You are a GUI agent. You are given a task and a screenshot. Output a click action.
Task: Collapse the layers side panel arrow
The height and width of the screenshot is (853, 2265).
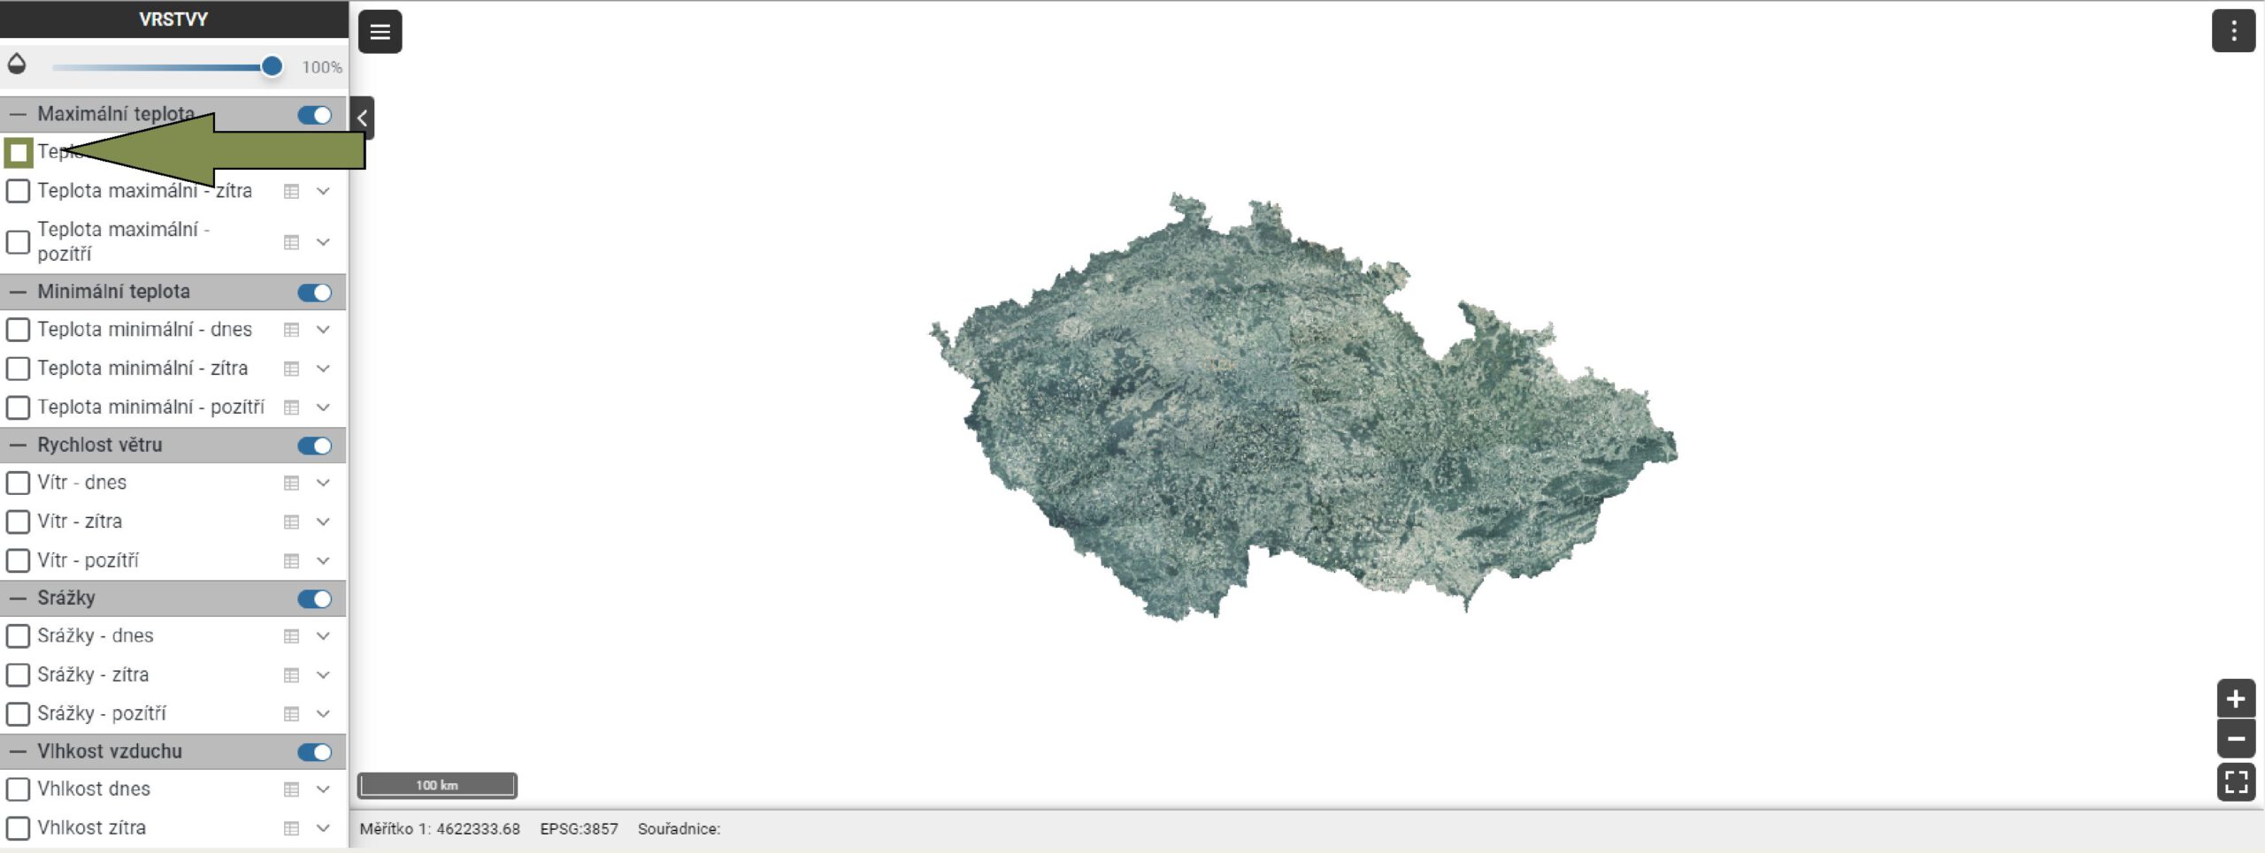point(362,118)
